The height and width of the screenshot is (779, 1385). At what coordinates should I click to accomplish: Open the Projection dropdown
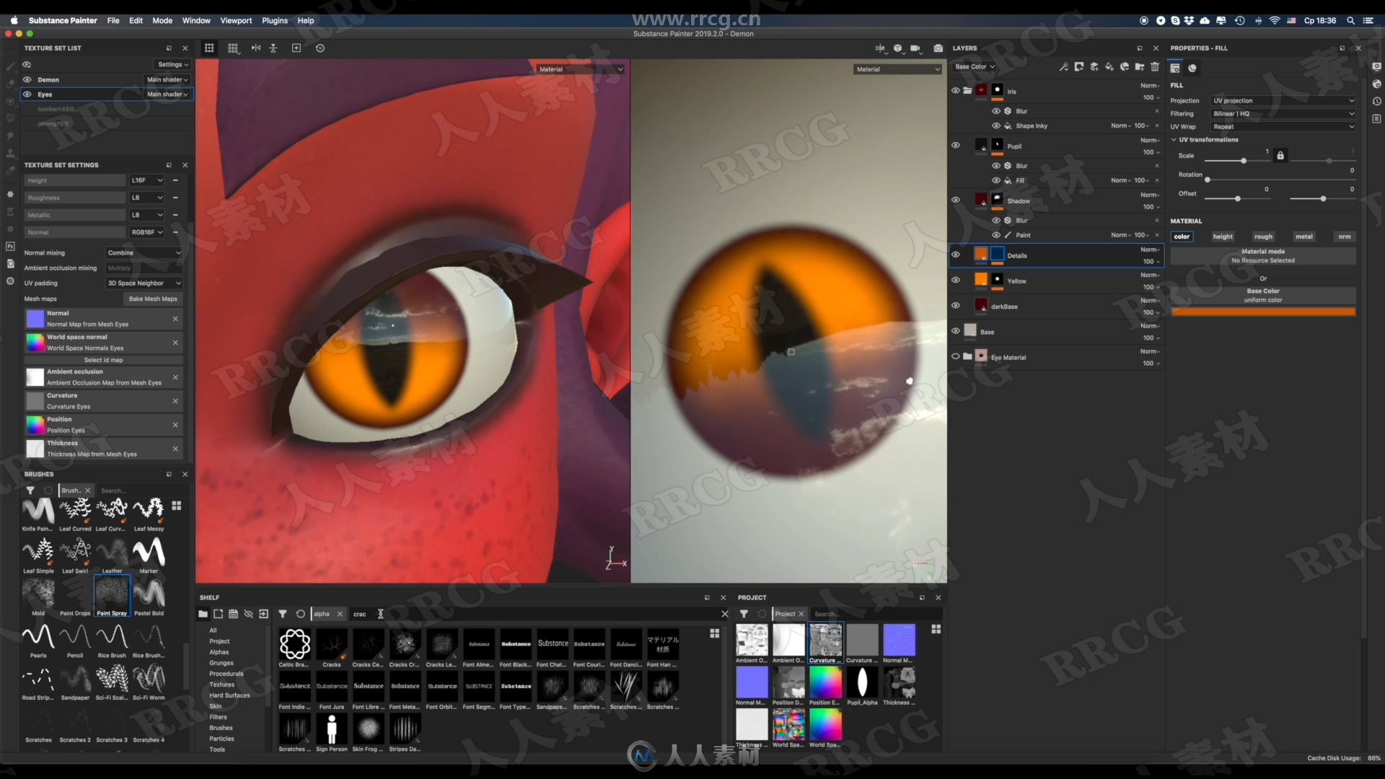[1283, 100]
